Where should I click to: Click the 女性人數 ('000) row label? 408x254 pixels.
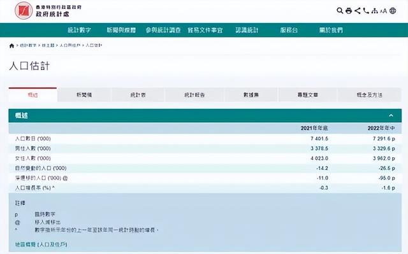coord(33,159)
